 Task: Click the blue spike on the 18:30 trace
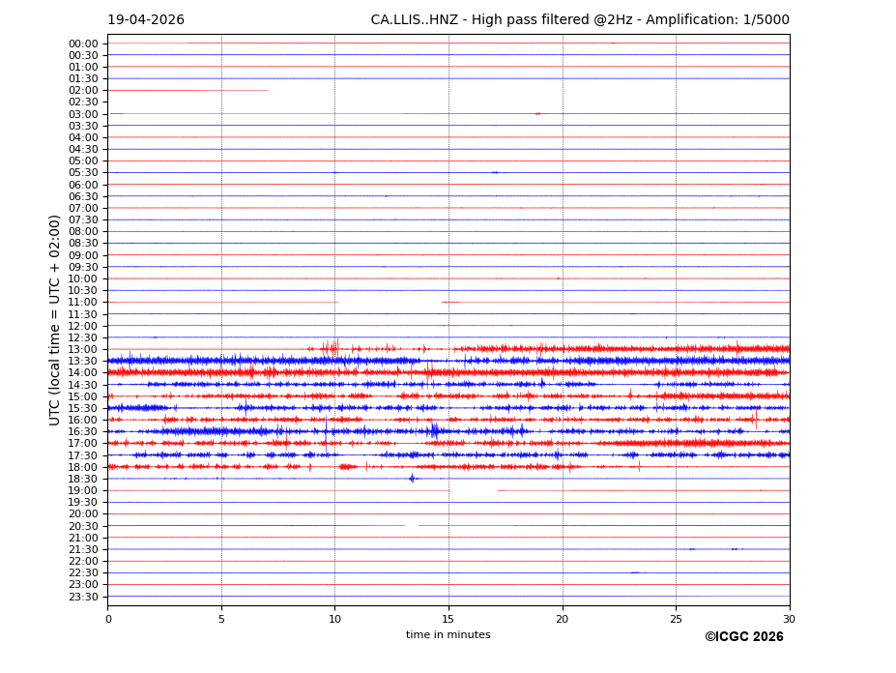tap(412, 478)
